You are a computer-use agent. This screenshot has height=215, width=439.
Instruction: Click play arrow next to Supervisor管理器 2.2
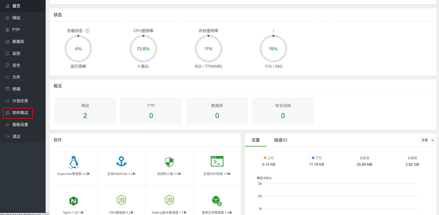click(89, 174)
